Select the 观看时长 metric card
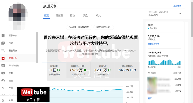The width and height of the screenshot is (193, 103). pos(78,70)
